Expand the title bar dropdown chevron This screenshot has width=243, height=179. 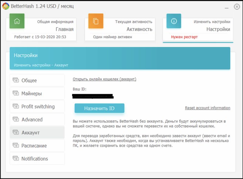point(226,6)
